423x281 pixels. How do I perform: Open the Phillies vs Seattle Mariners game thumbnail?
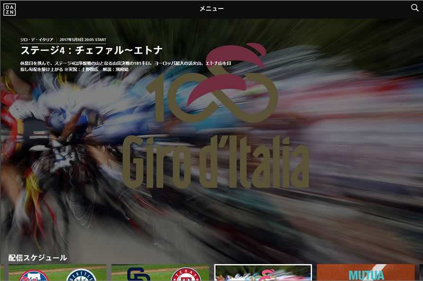pos(58,273)
